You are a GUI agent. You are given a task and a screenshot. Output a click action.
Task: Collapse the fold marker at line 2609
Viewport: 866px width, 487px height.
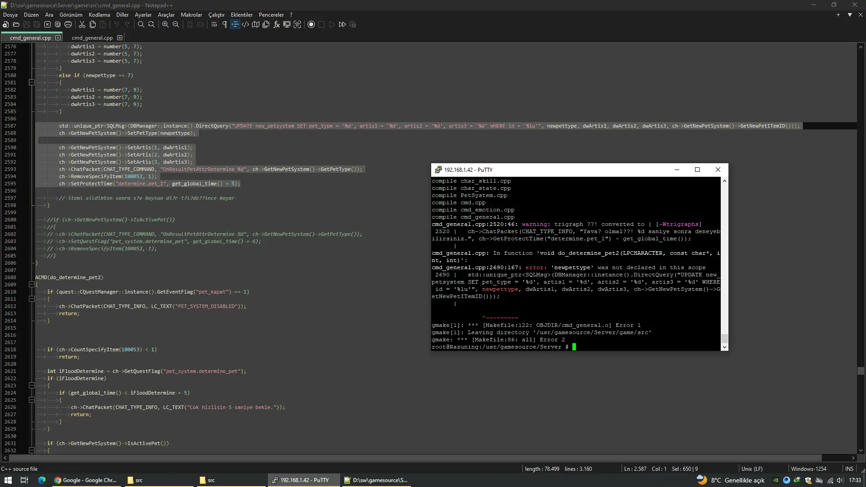pos(32,285)
